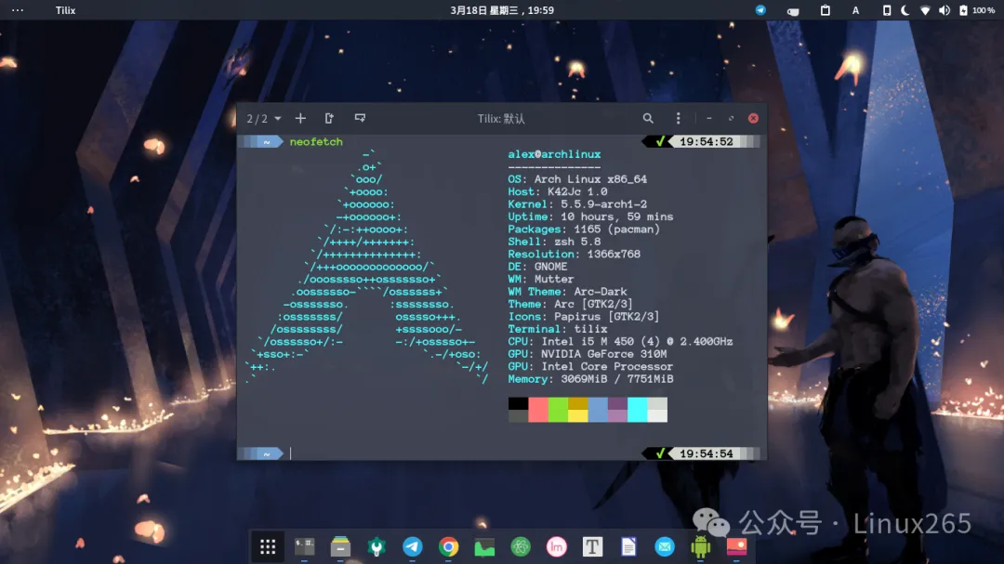Open the system monitor graph icon in dock
1004x564 pixels.
point(484,546)
